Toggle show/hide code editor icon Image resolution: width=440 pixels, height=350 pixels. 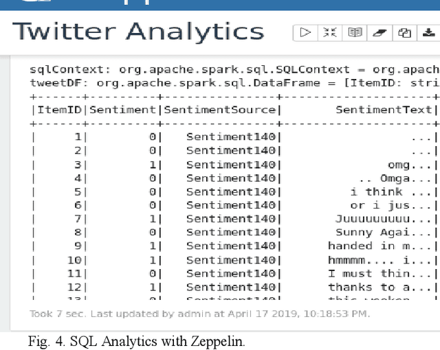pyautogui.click(x=330, y=32)
